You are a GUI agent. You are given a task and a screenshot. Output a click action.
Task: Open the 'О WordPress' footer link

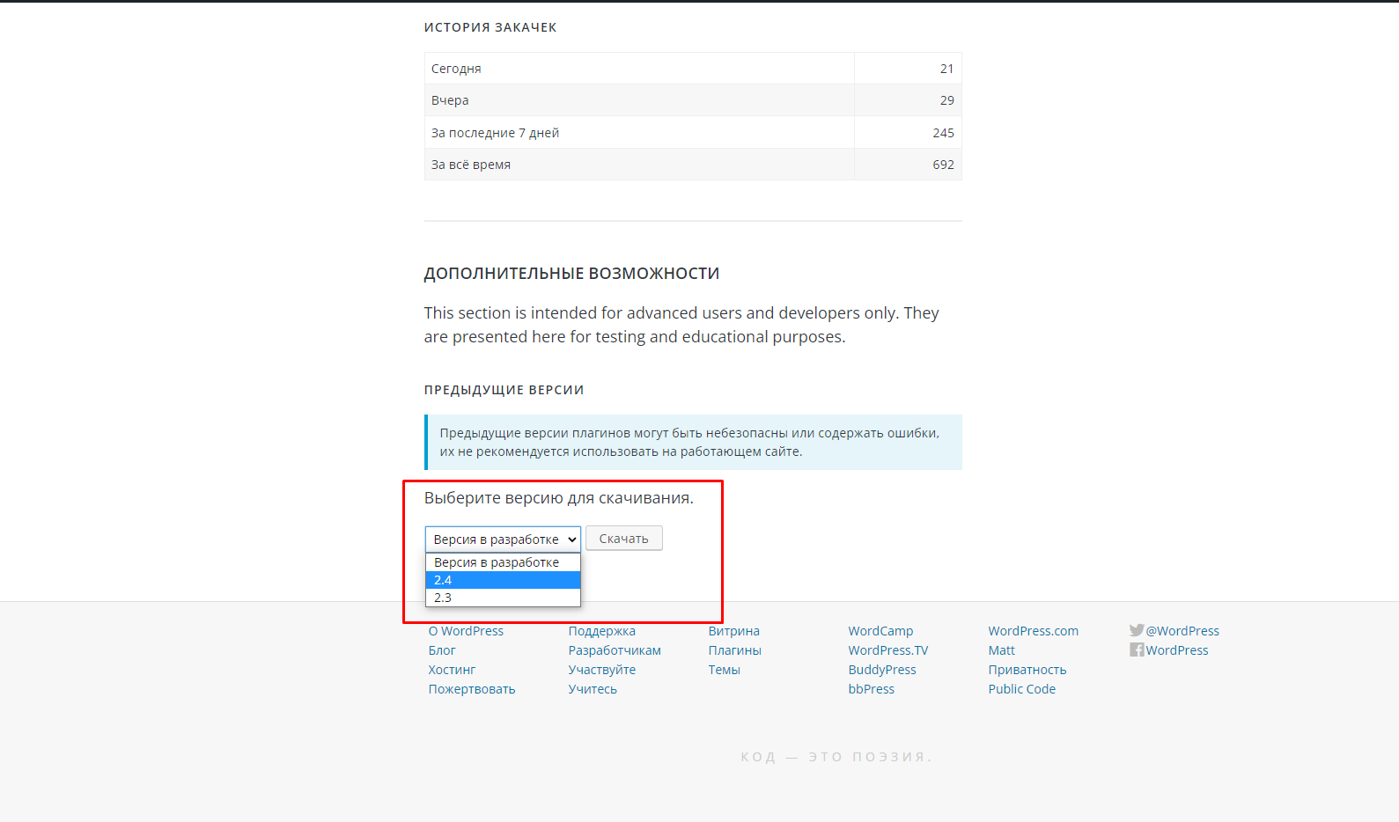pyautogui.click(x=466, y=631)
